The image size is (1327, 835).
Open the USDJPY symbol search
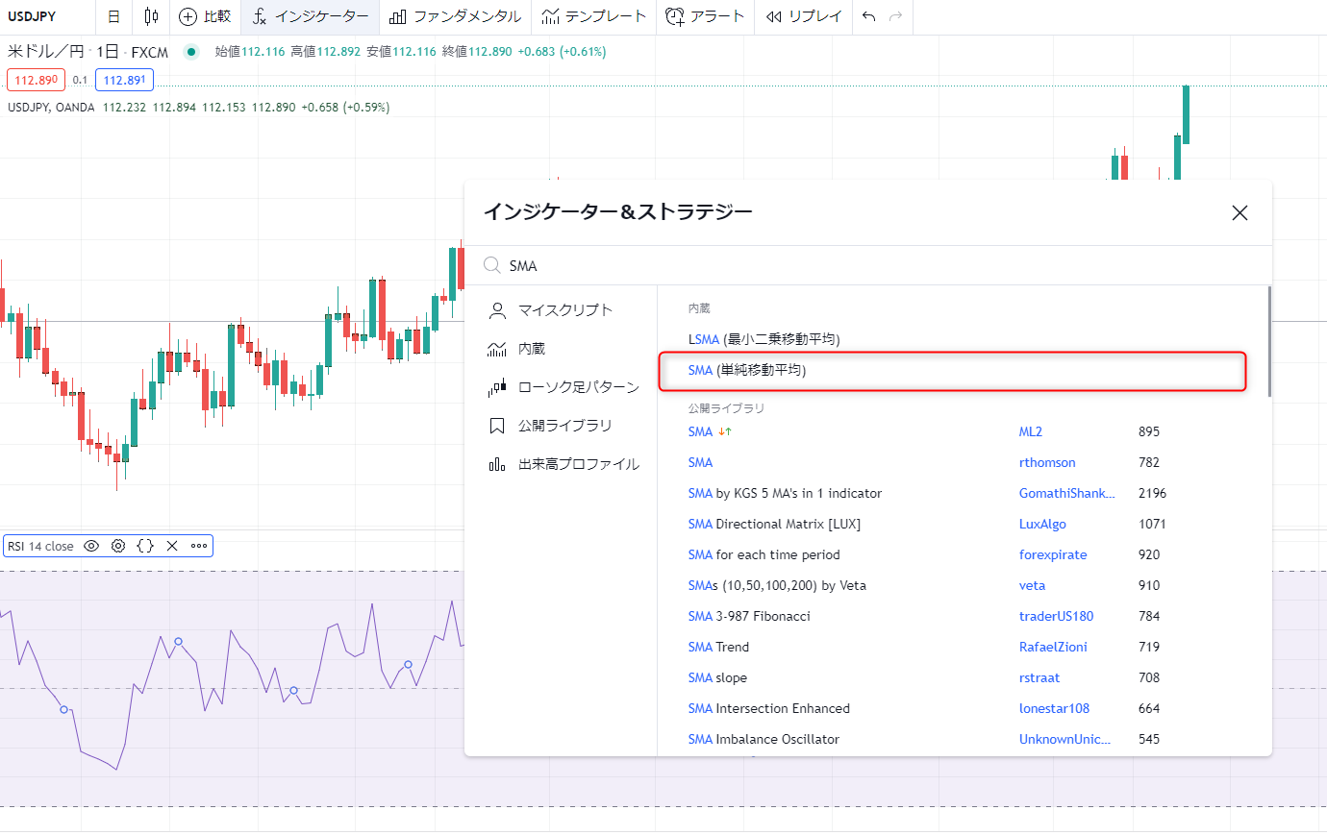33,16
